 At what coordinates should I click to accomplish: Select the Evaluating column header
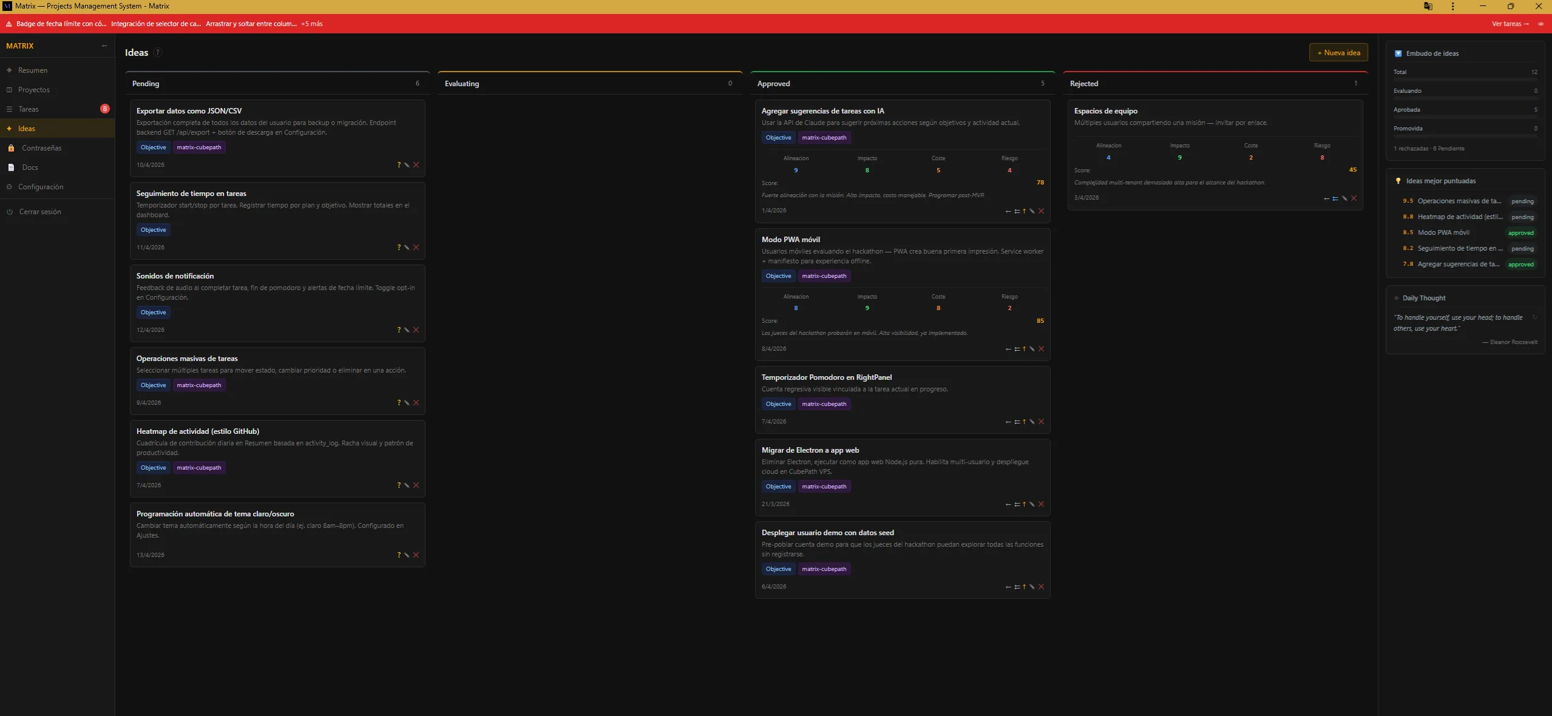point(461,83)
